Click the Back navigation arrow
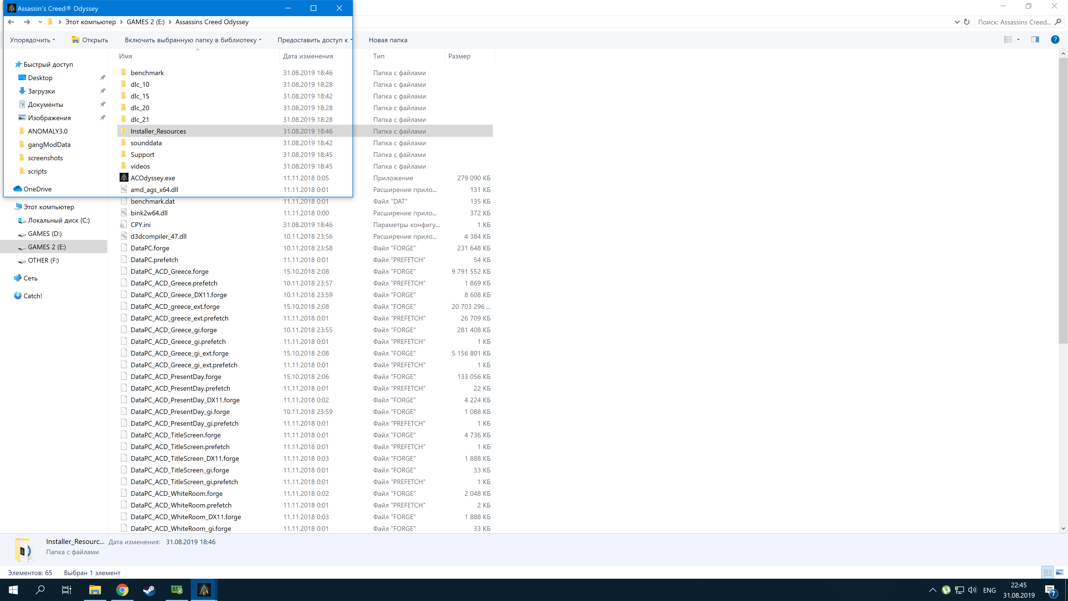Image resolution: width=1068 pixels, height=601 pixels. (x=11, y=22)
